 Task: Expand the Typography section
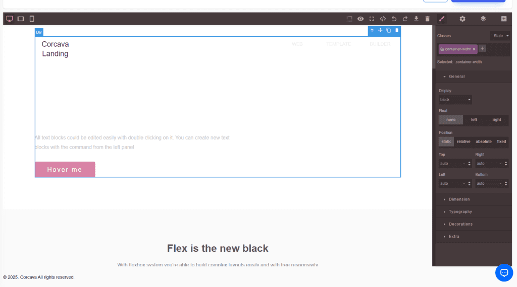[460, 211]
